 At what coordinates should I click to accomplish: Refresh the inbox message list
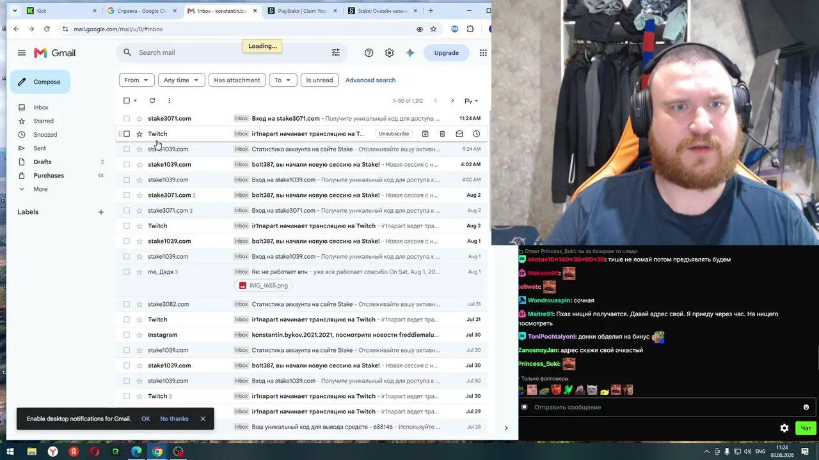click(152, 100)
